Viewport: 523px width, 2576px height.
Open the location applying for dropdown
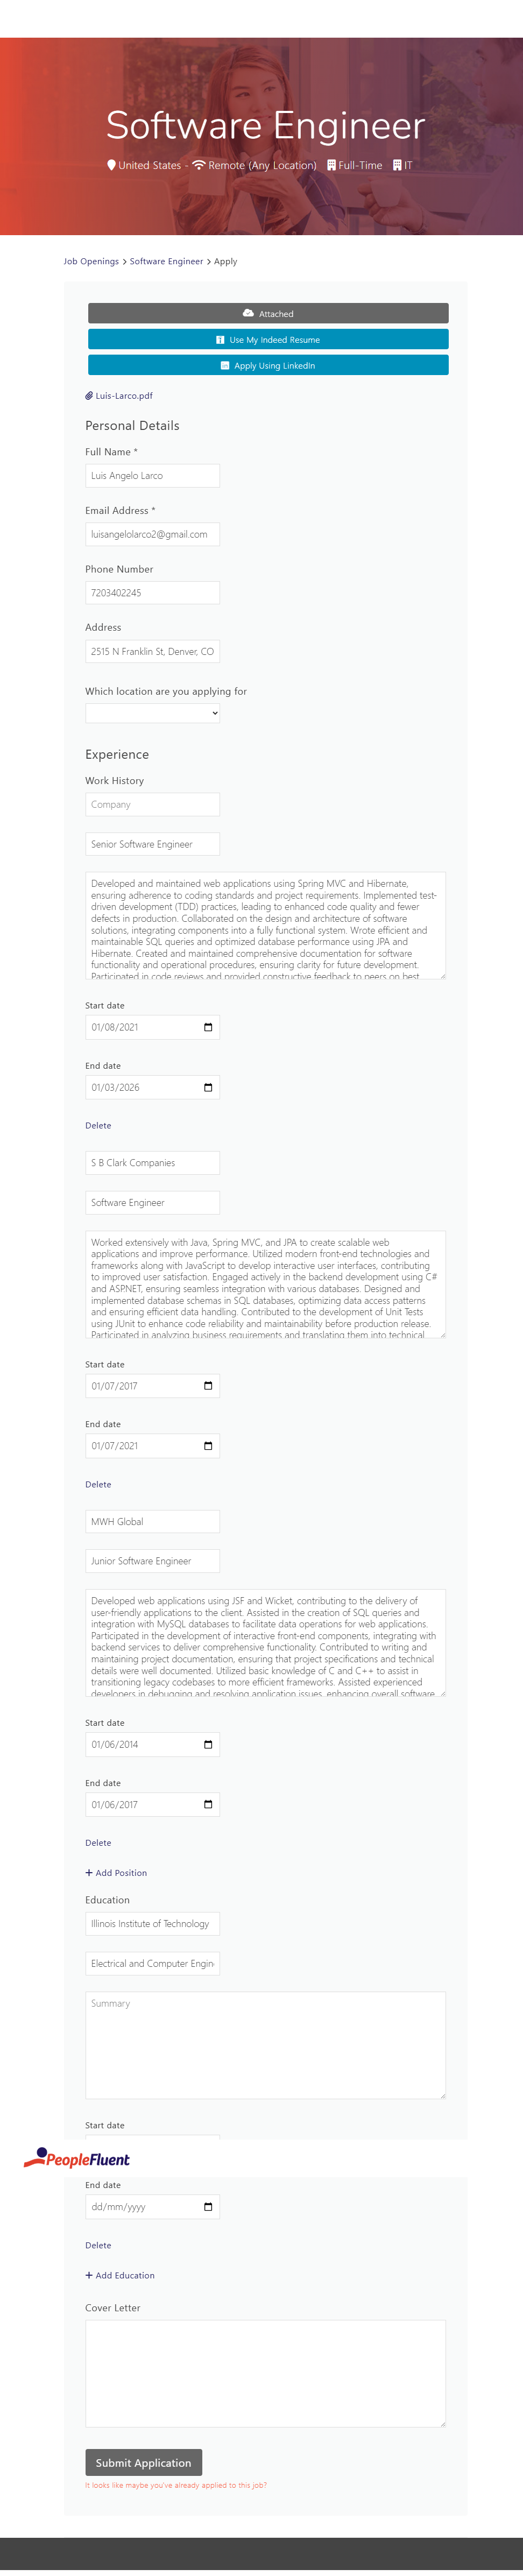152,713
